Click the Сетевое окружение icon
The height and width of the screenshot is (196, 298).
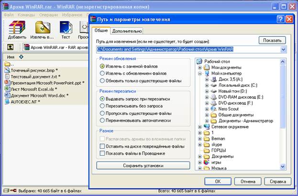(x=207, y=127)
